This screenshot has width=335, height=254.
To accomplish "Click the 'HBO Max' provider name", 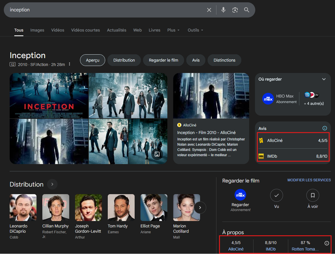I will [x=285, y=96].
